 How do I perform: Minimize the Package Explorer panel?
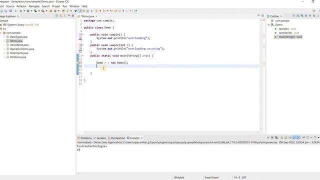click(x=69, y=15)
